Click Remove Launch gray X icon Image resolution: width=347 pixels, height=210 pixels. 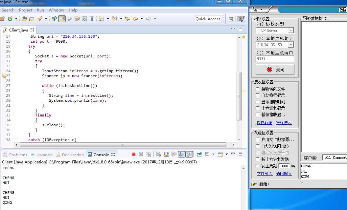(x=141, y=154)
